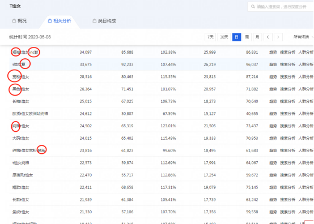This screenshot has width=314, height=224.
Task: Go to next date with right chevron
Action: click(278, 37)
